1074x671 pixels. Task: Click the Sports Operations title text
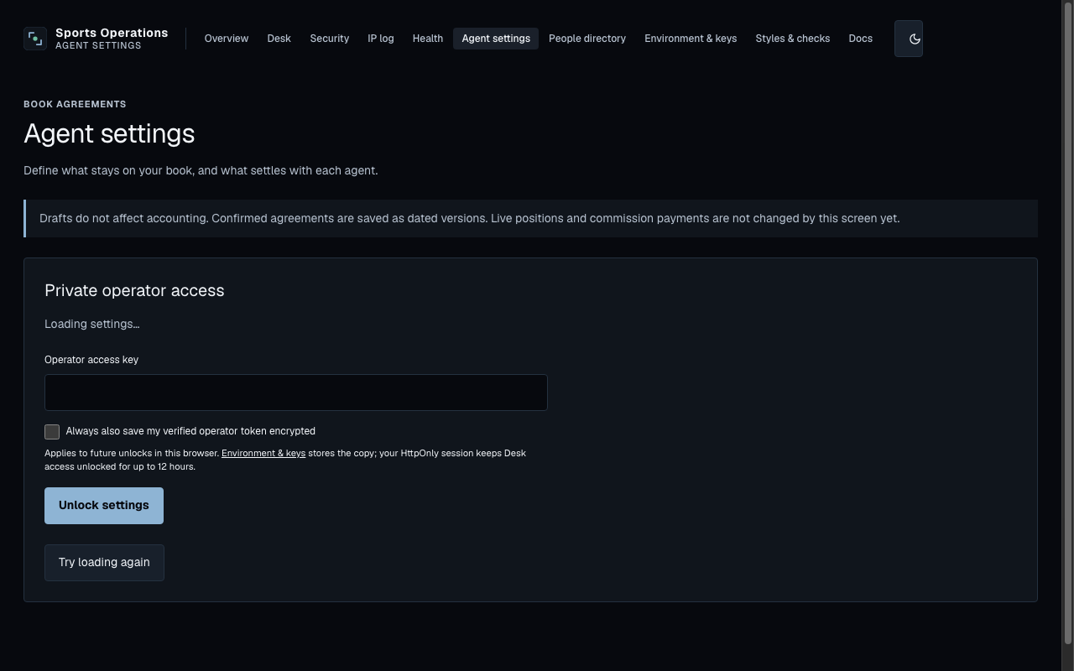point(112,33)
